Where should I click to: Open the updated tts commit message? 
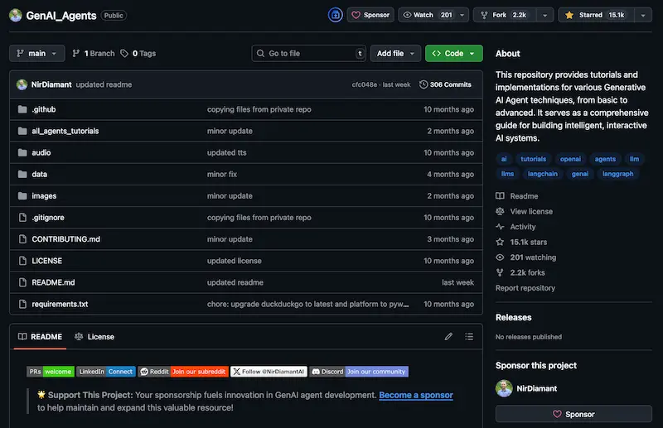(226, 152)
